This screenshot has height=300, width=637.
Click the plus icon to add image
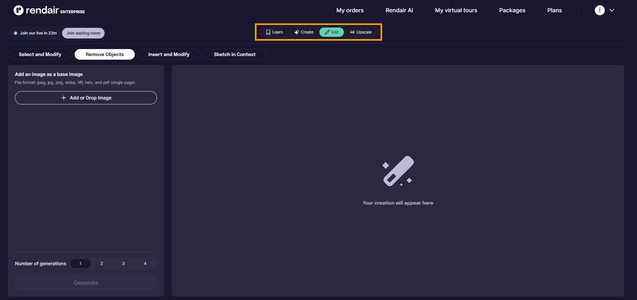(x=64, y=98)
